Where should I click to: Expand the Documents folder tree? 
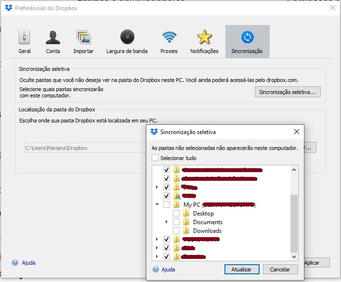[x=167, y=222]
